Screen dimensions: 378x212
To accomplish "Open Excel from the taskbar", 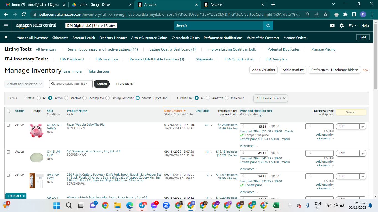I will click(x=275, y=205).
